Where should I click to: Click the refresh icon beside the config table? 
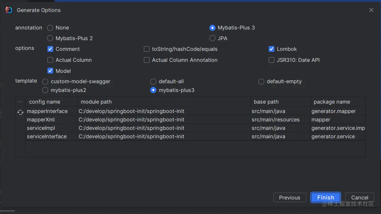coord(20,112)
